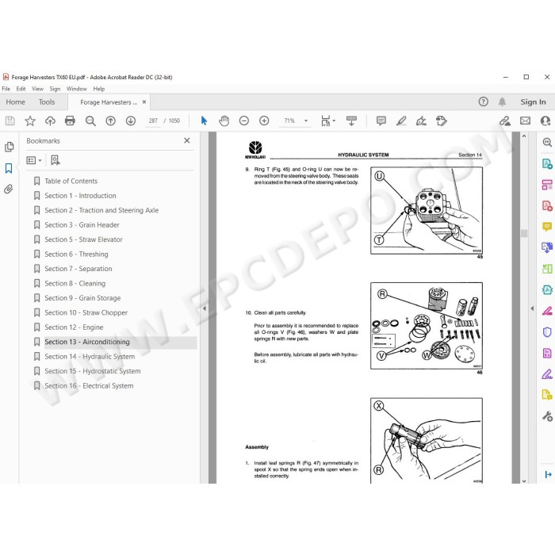
Task: Open the View menu
Action: 37,89
